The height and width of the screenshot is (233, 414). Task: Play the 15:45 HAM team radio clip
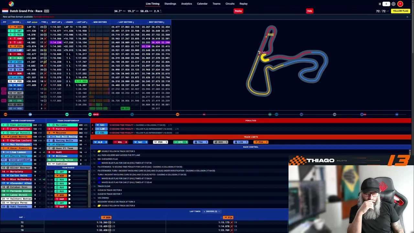click(x=70, y=199)
